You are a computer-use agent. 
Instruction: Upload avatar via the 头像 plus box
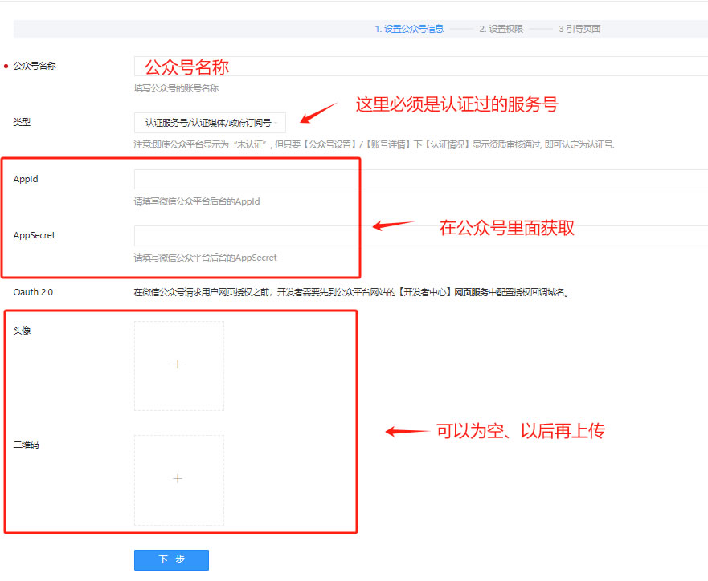(x=178, y=366)
